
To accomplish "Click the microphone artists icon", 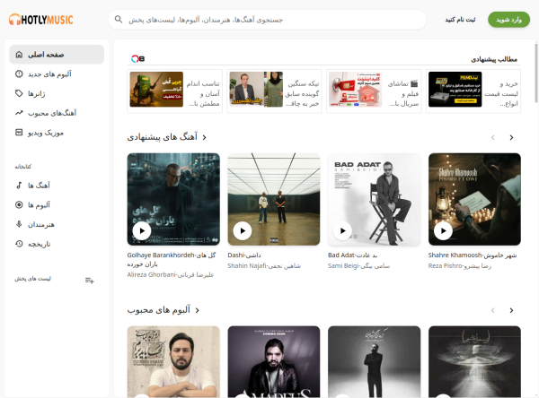I will click(x=19, y=224).
